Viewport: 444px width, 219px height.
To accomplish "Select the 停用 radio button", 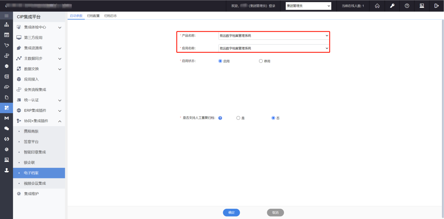I will click(x=261, y=61).
